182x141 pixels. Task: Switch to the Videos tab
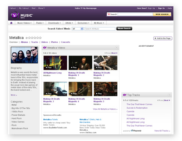click(44, 42)
